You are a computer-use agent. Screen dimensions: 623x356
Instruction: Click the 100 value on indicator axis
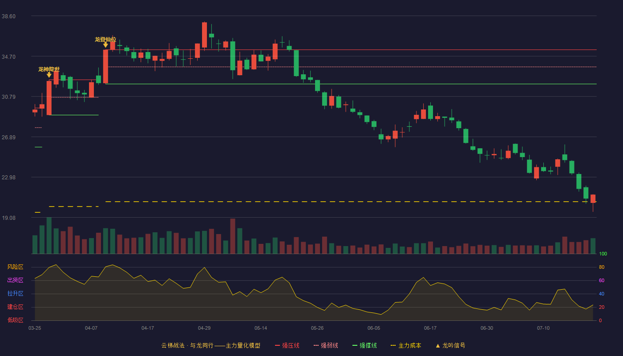click(603, 254)
